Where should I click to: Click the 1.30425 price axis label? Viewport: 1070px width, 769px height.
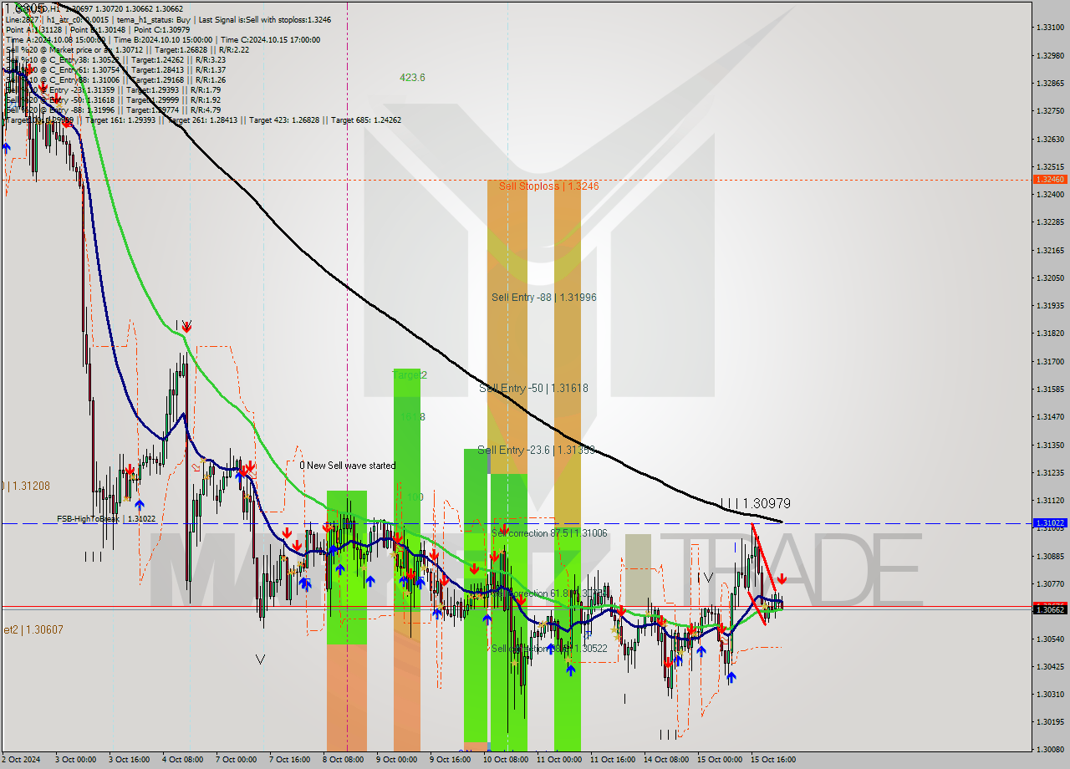point(1049,667)
